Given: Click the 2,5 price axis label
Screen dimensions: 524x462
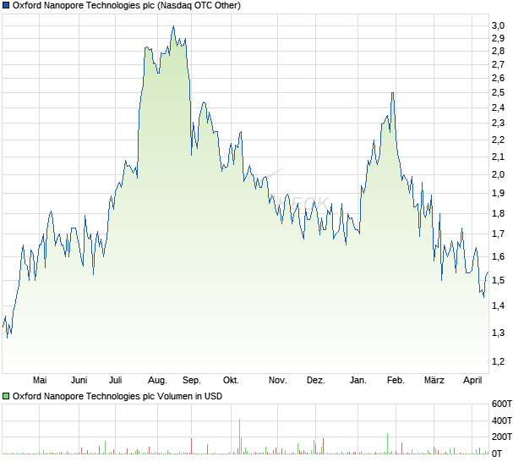Looking at the screenshot, I should tap(498, 92).
